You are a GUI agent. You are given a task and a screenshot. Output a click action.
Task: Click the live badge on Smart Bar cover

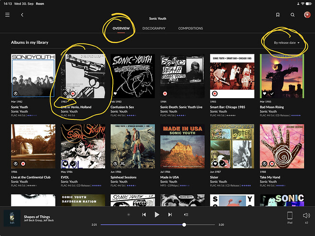(215, 93)
